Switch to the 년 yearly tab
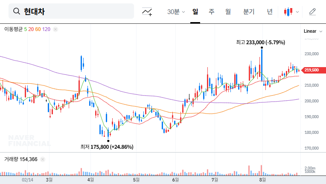326x184 pixels. click(270, 11)
